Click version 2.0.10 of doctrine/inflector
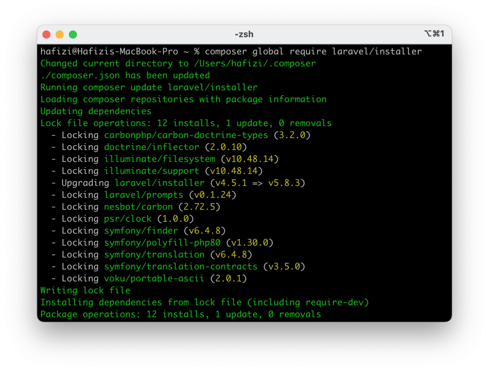The image size is (489, 371). coord(226,147)
